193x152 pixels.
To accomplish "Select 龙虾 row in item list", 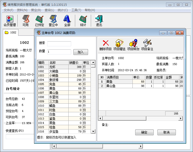I will [59, 67].
